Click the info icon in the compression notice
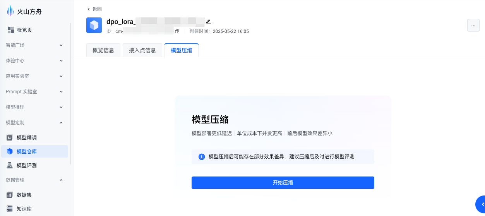Screen dimensions: 485x216 pos(201,157)
